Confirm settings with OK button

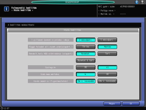pyautogui.click(x=131, y=104)
